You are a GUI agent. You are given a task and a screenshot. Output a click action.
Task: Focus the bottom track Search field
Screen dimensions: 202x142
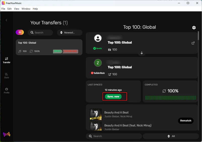coord(114,136)
